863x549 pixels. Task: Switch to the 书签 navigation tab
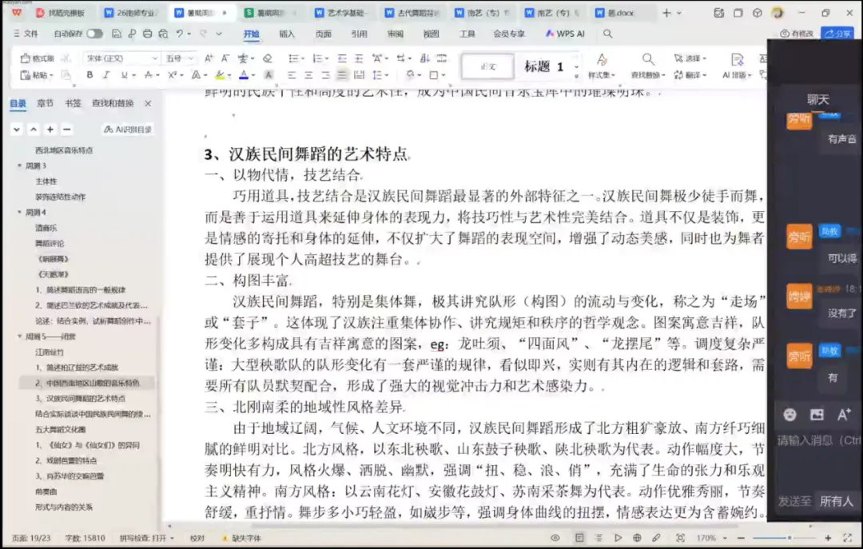73,103
